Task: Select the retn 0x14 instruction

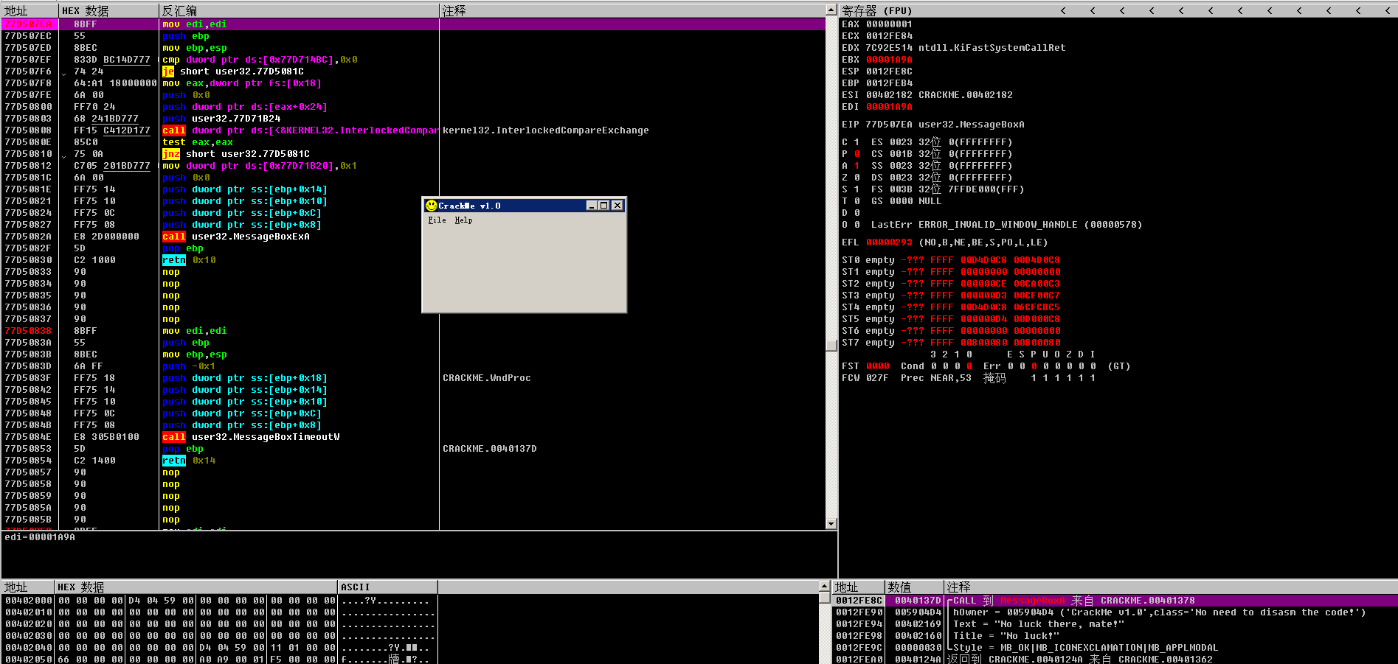Action: (x=189, y=461)
